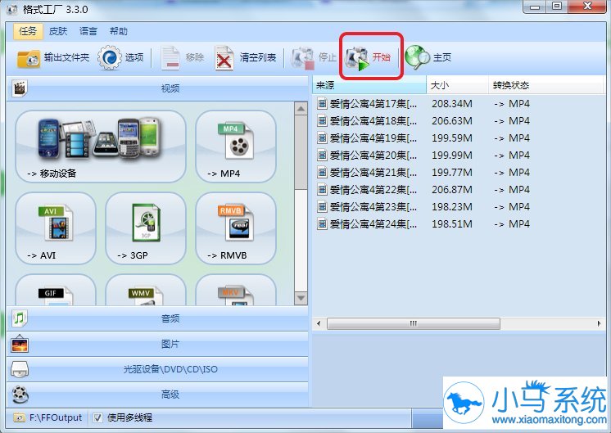Open the 帮助 help menu
Screen dimensions: 611x433
point(119,31)
